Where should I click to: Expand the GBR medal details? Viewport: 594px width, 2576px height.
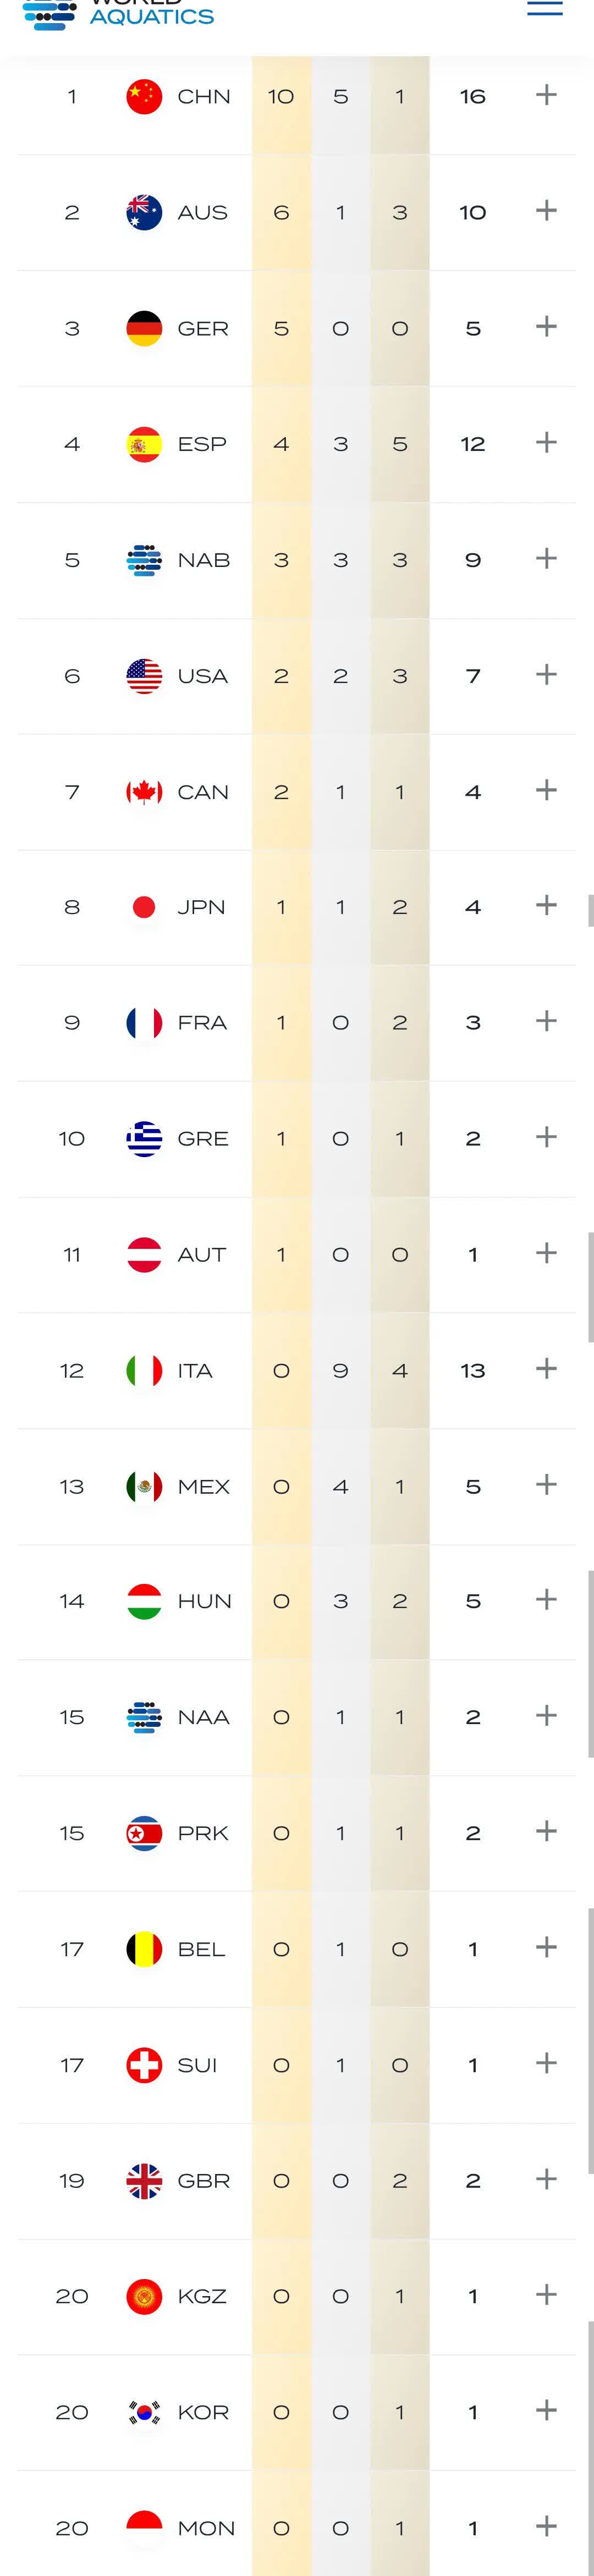click(546, 2179)
